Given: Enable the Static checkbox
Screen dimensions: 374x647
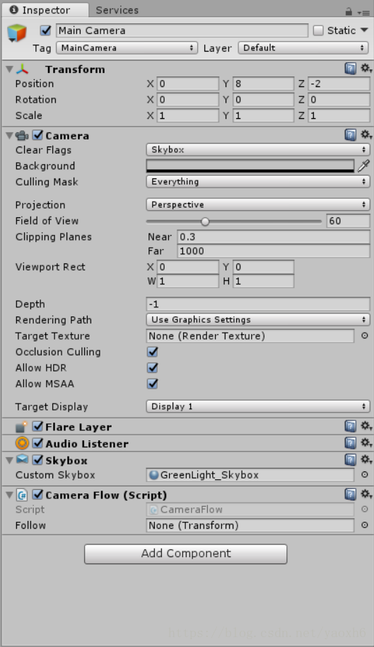Looking at the screenshot, I should pos(318,30).
